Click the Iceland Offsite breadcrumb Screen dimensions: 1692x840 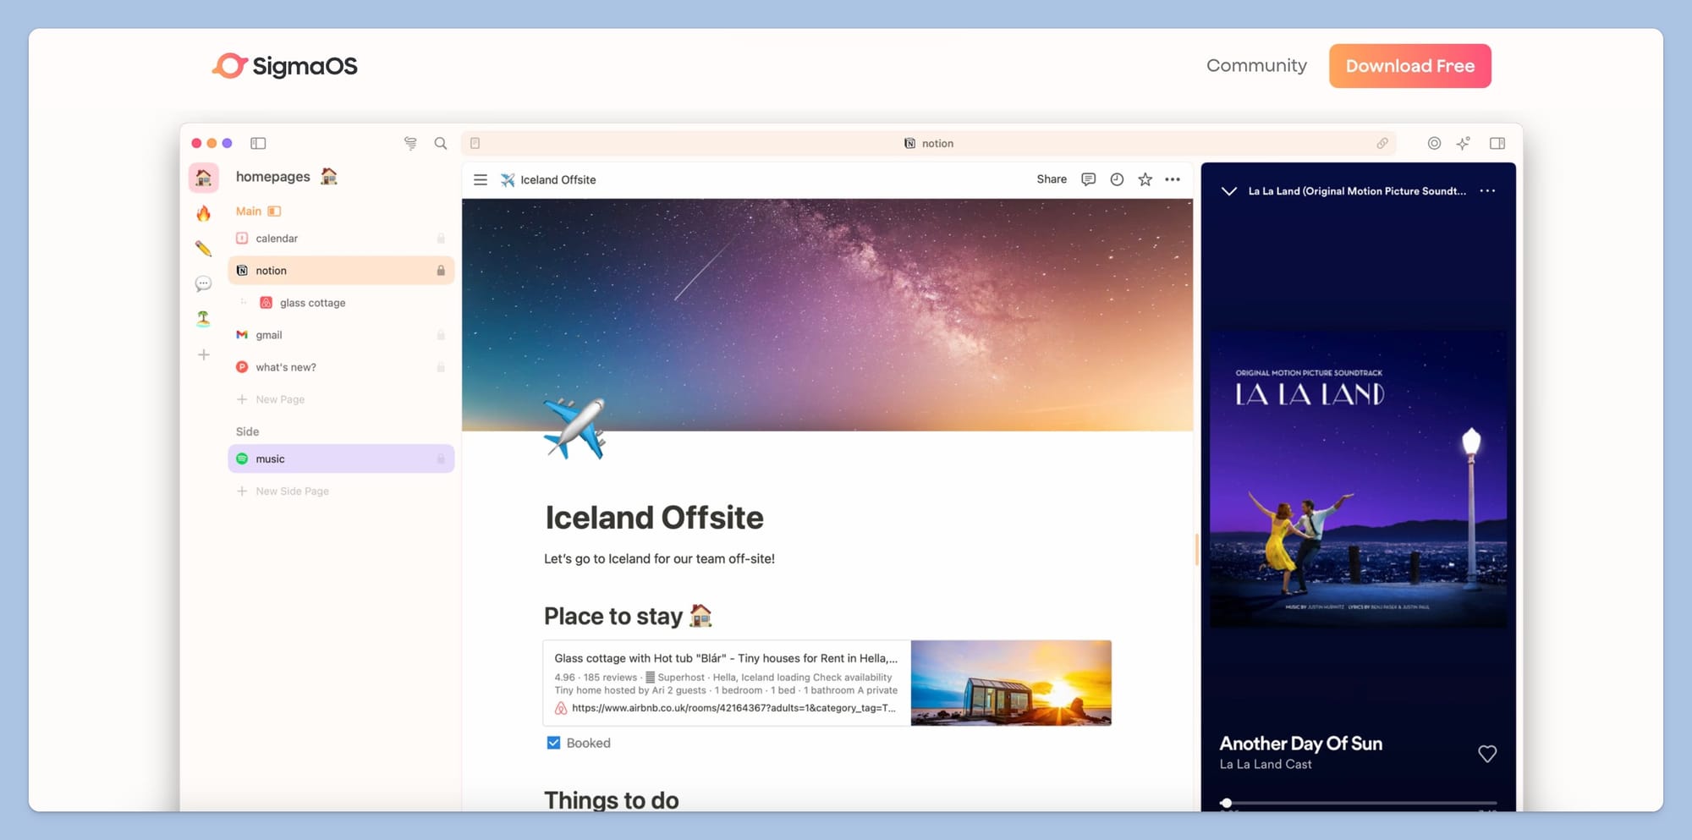point(548,179)
